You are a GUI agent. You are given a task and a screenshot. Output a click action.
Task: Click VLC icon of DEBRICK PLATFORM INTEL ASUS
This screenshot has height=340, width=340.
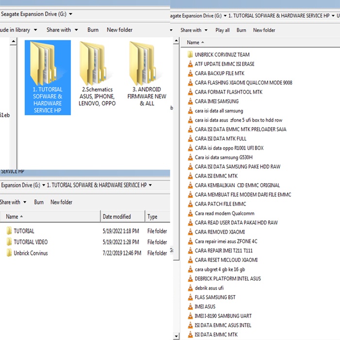click(190, 279)
